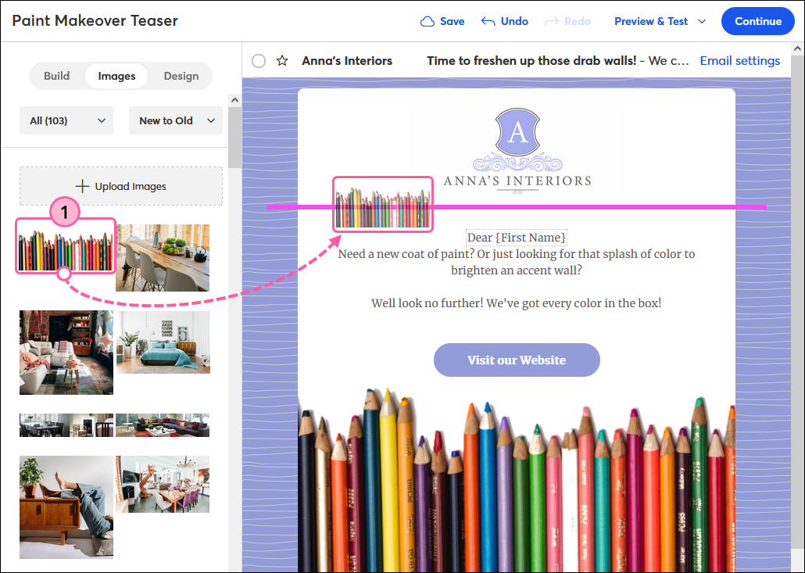Click the Save text button
The image size is (805, 573).
pyautogui.click(x=452, y=22)
